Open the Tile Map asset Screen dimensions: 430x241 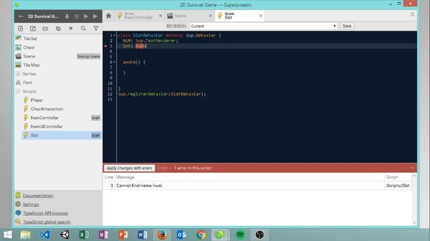coord(32,65)
